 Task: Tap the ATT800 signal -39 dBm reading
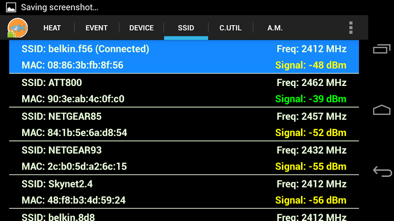click(x=311, y=99)
